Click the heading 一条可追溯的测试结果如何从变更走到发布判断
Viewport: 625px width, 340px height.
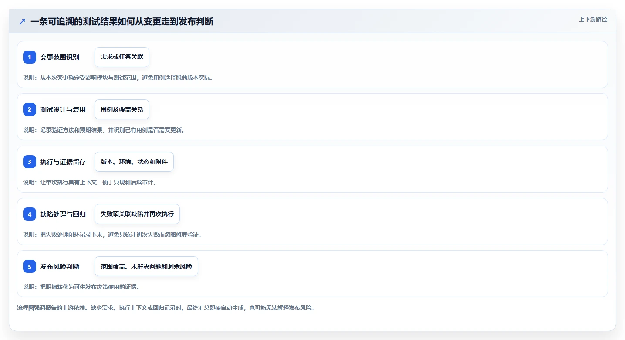122,21
